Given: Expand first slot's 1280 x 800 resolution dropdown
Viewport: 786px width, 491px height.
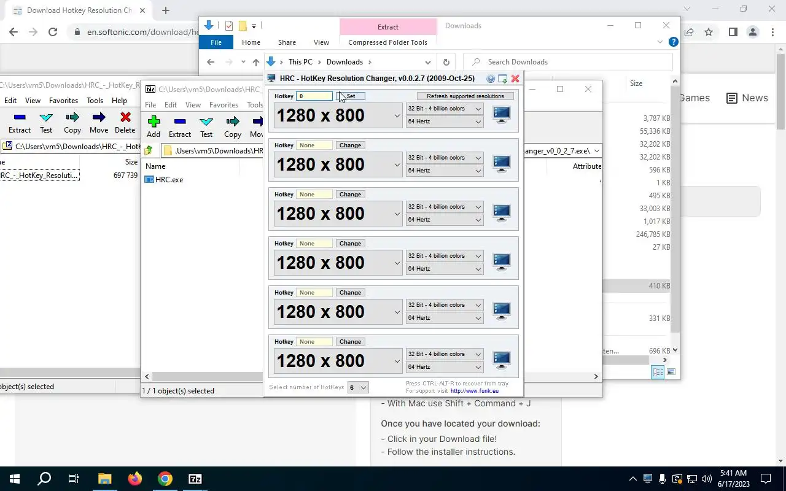Looking at the screenshot, I should click(397, 115).
